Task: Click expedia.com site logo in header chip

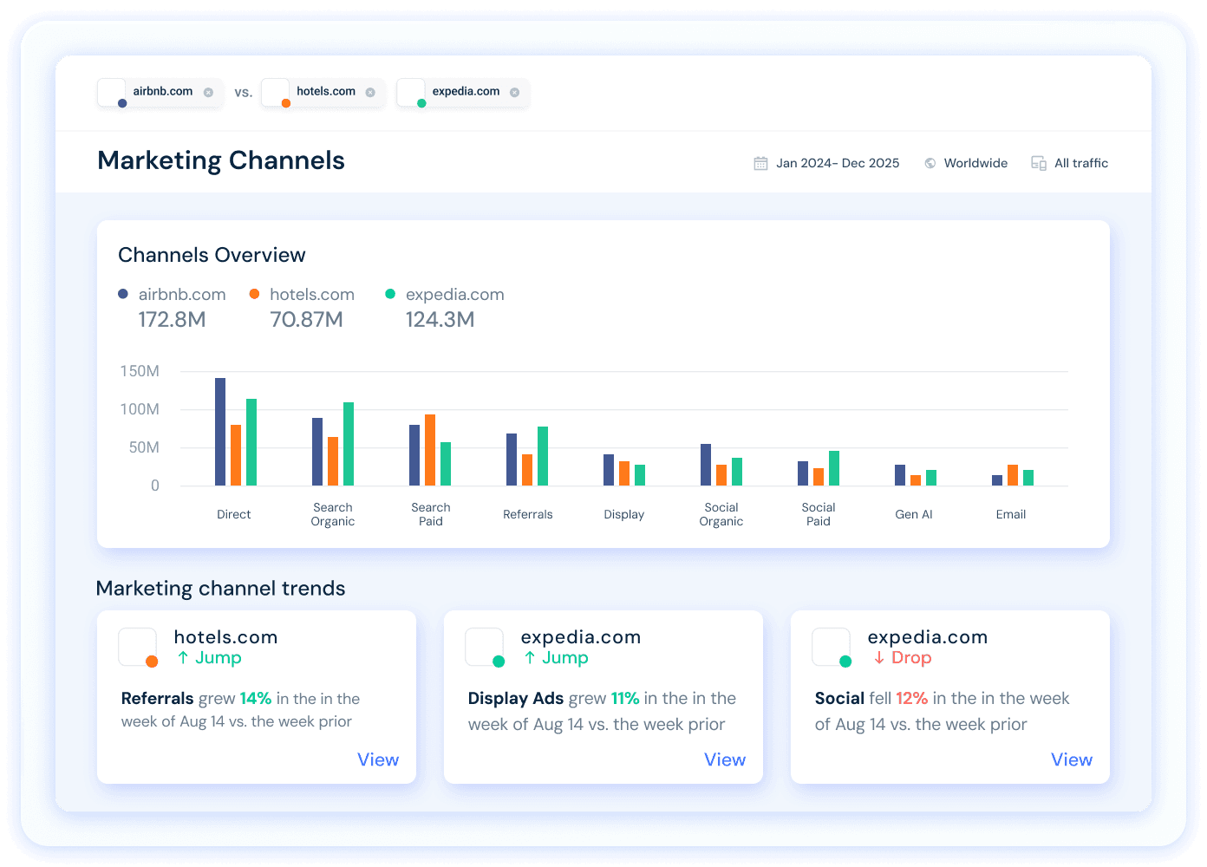Action: pos(411,92)
